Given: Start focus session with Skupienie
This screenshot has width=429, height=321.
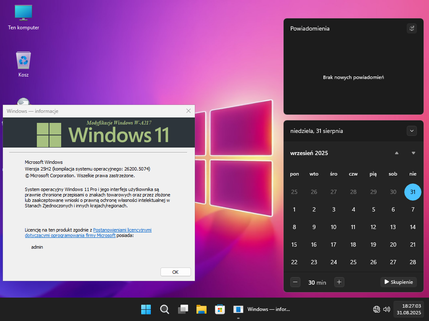Looking at the screenshot, I should [398, 282].
